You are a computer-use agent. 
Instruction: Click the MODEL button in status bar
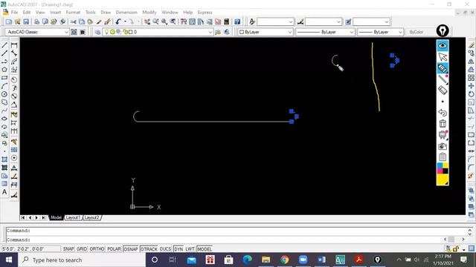pos(205,249)
